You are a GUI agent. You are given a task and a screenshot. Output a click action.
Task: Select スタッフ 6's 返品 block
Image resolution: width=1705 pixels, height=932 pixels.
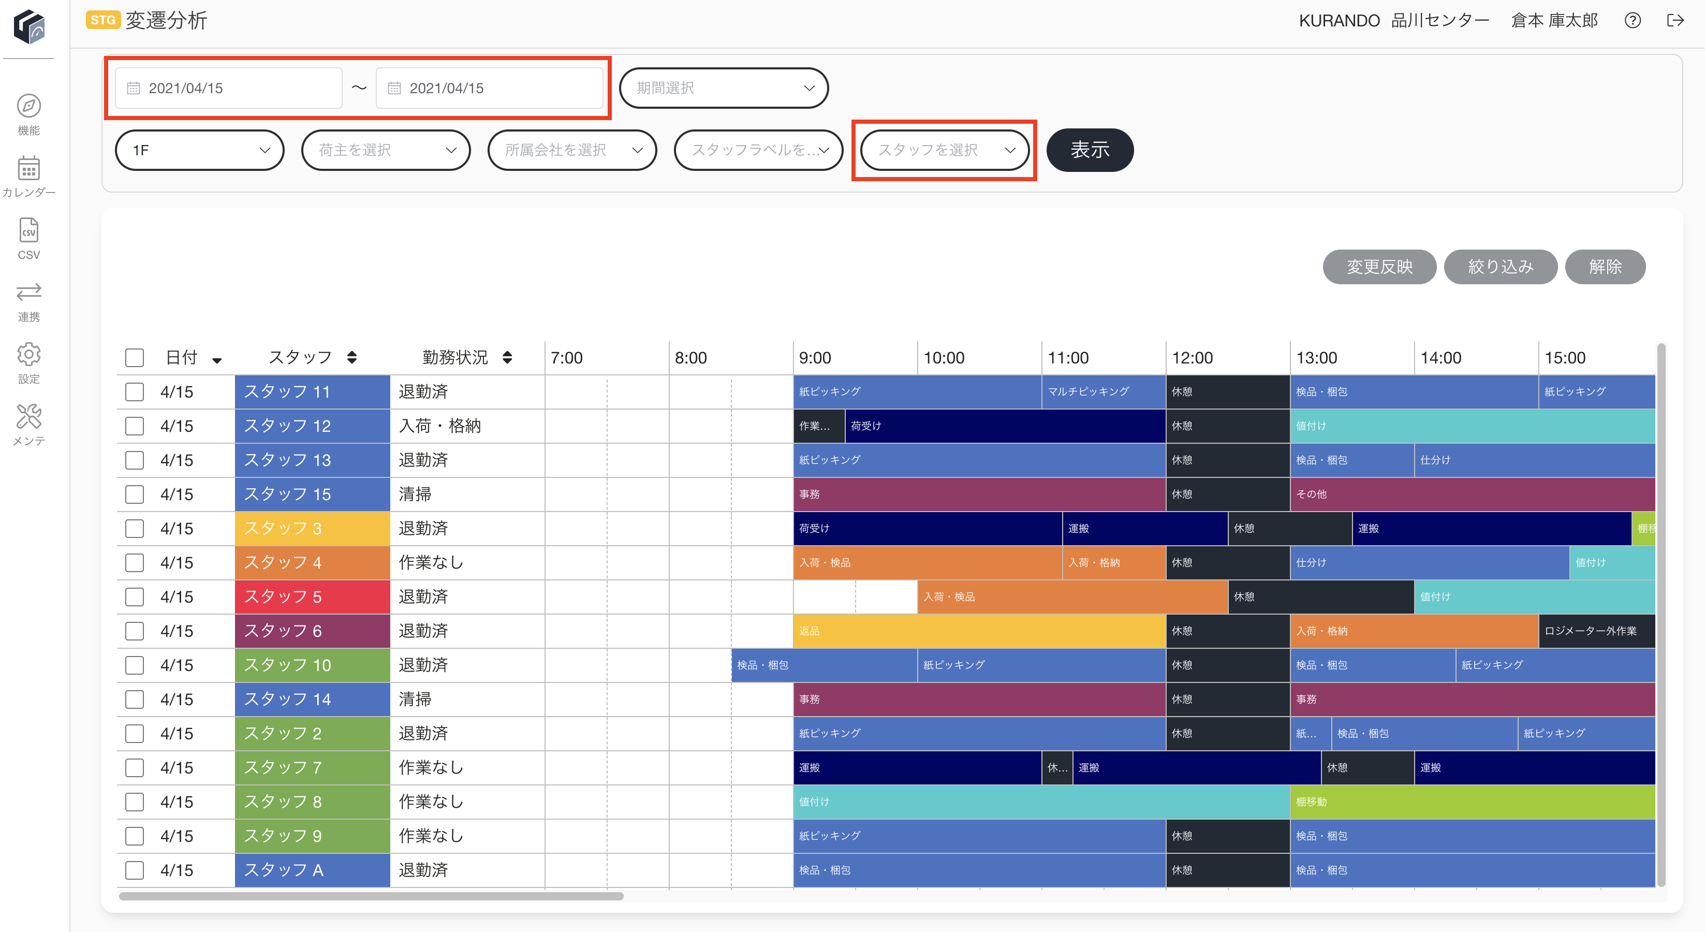tap(980, 631)
